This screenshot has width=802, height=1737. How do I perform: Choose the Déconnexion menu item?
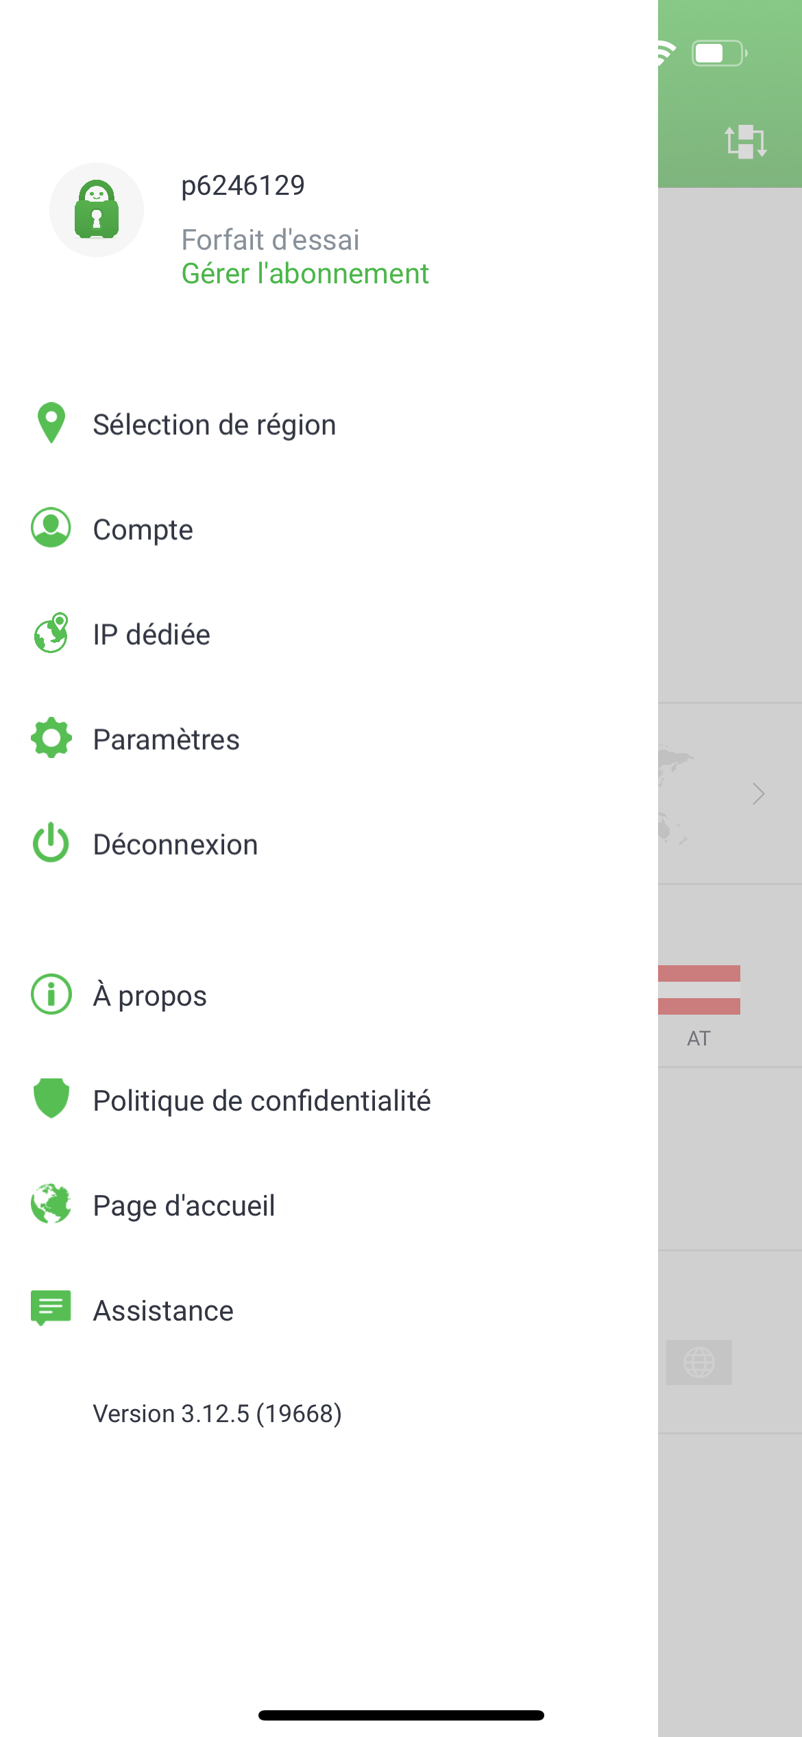[329, 843]
